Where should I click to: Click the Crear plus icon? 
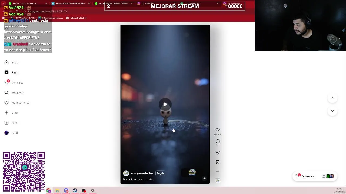[x=6, y=113]
